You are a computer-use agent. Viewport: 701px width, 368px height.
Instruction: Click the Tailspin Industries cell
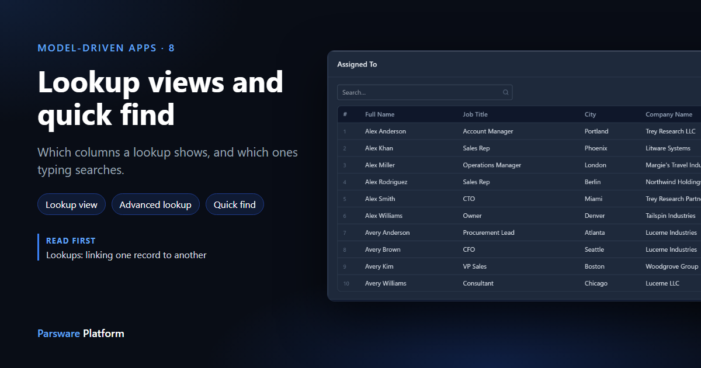tap(671, 216)
